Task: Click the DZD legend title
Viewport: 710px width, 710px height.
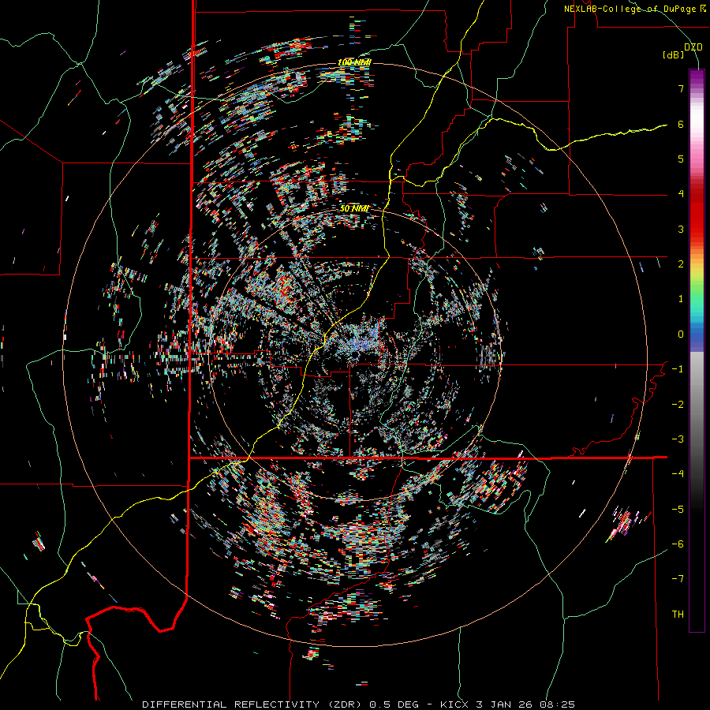Action: pos(693,47)
